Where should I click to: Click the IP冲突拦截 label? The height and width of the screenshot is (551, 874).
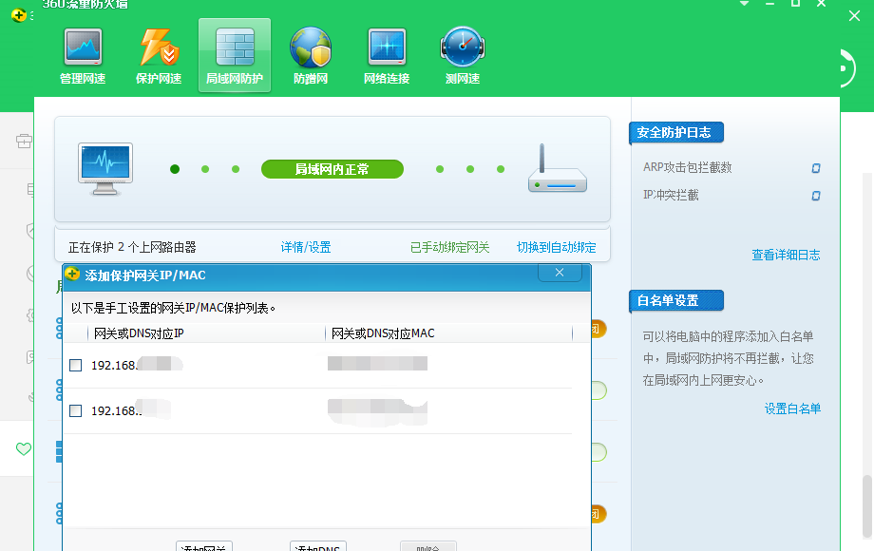point(671,195)
